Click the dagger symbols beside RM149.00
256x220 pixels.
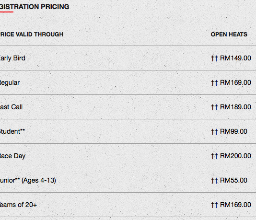[x=214, y=58]
